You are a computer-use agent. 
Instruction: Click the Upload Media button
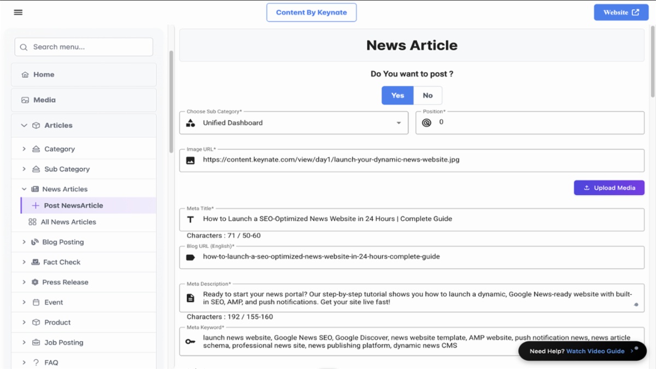[609, 188]
